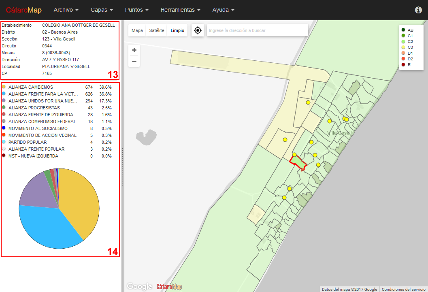
Task: Open the CátaroMap home logo
Action: [24, 10]
